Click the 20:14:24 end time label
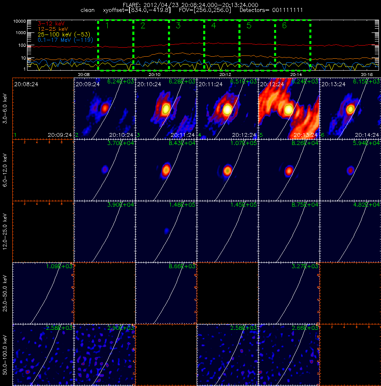The height and width of the screenshot is (386, 381). 367,135
